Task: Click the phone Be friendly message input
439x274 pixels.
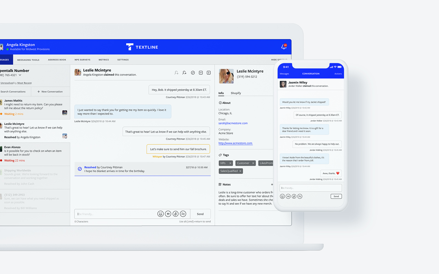Action: pyautogui.click(x=311, y=188)
